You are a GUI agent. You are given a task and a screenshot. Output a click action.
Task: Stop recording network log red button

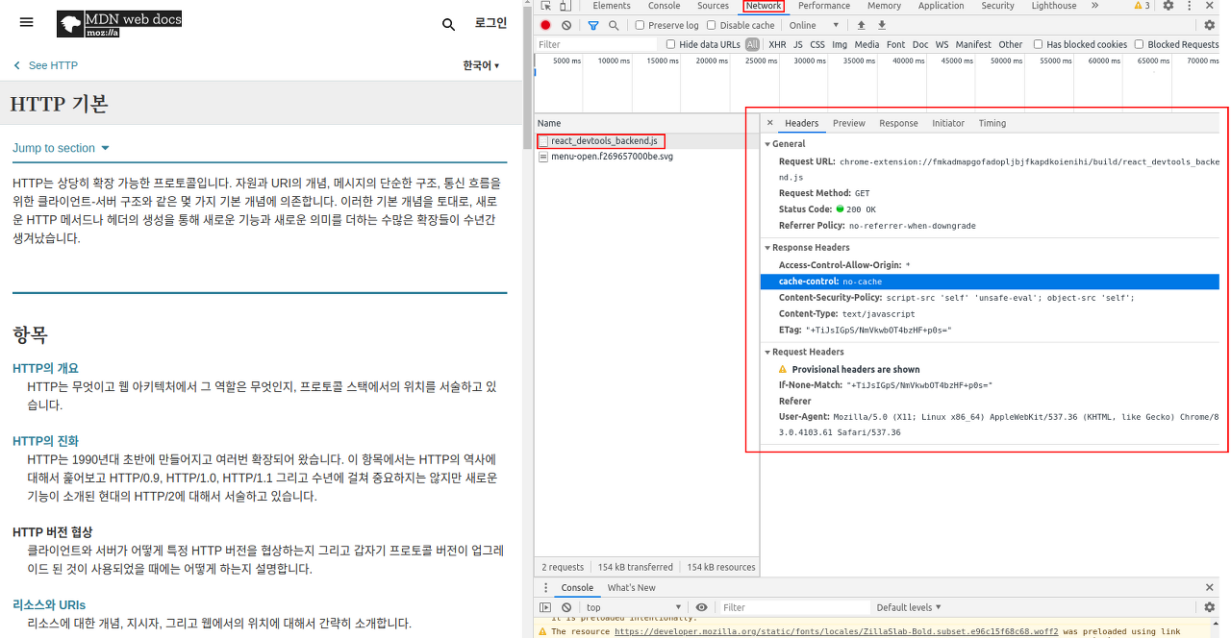coord(545,25)
